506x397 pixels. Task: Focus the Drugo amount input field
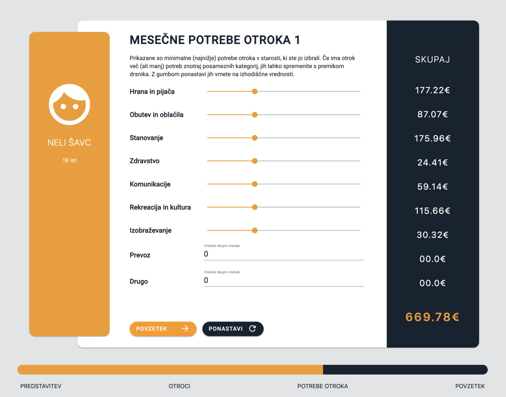[284, 281]
